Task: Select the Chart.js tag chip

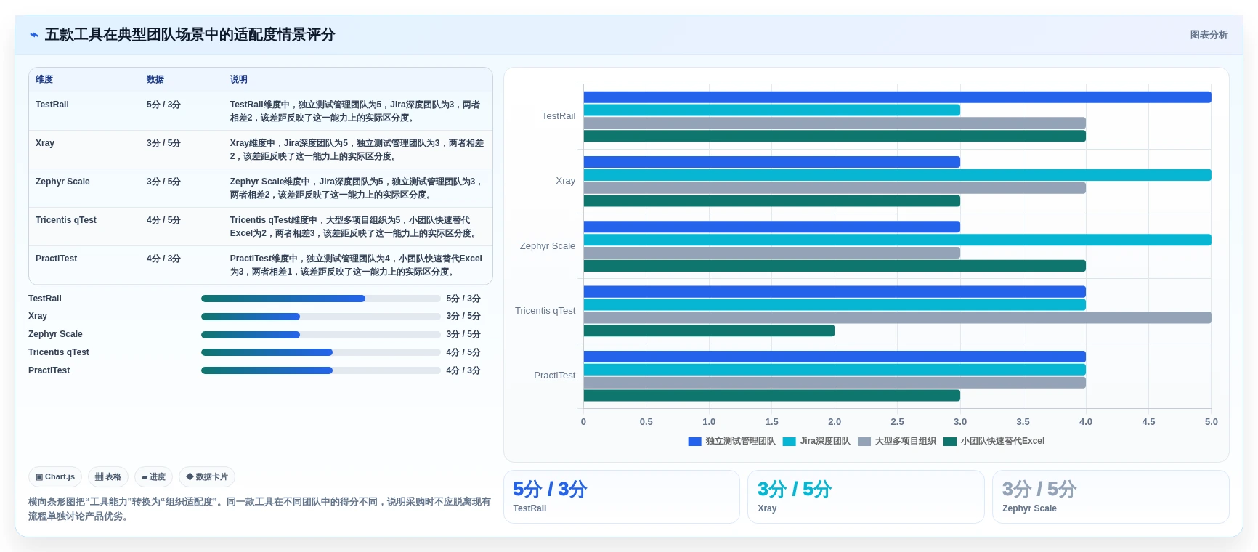Action: [x=55, y=477]
